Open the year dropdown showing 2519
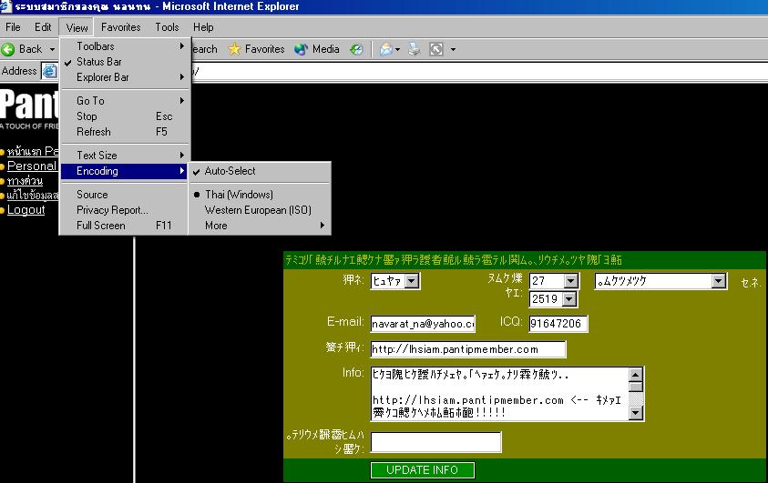 (554, 298)
